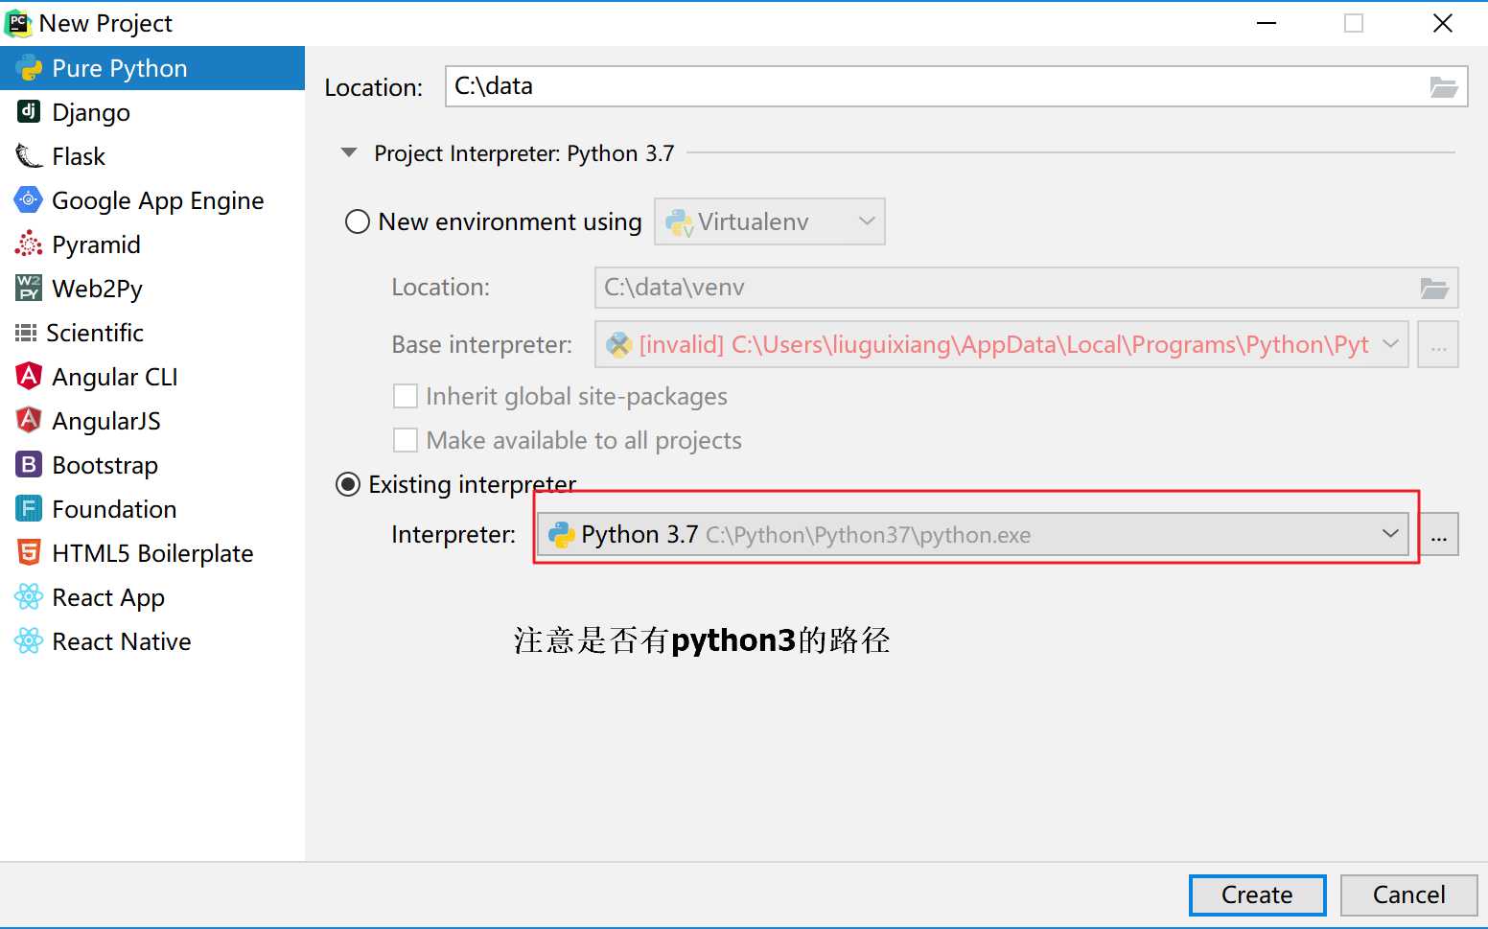
Task: Select the Django project type
Action: pos(152,112)
